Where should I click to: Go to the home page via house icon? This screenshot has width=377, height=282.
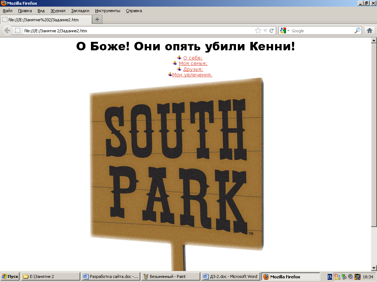pos(370,31)
